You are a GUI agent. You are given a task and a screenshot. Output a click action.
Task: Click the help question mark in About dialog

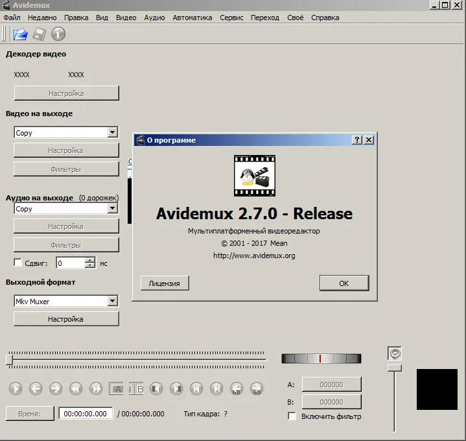point(357,140)
